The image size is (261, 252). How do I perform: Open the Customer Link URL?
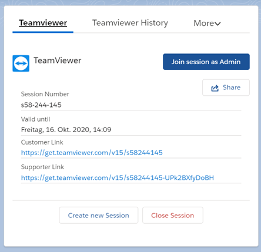coord(92,153)
